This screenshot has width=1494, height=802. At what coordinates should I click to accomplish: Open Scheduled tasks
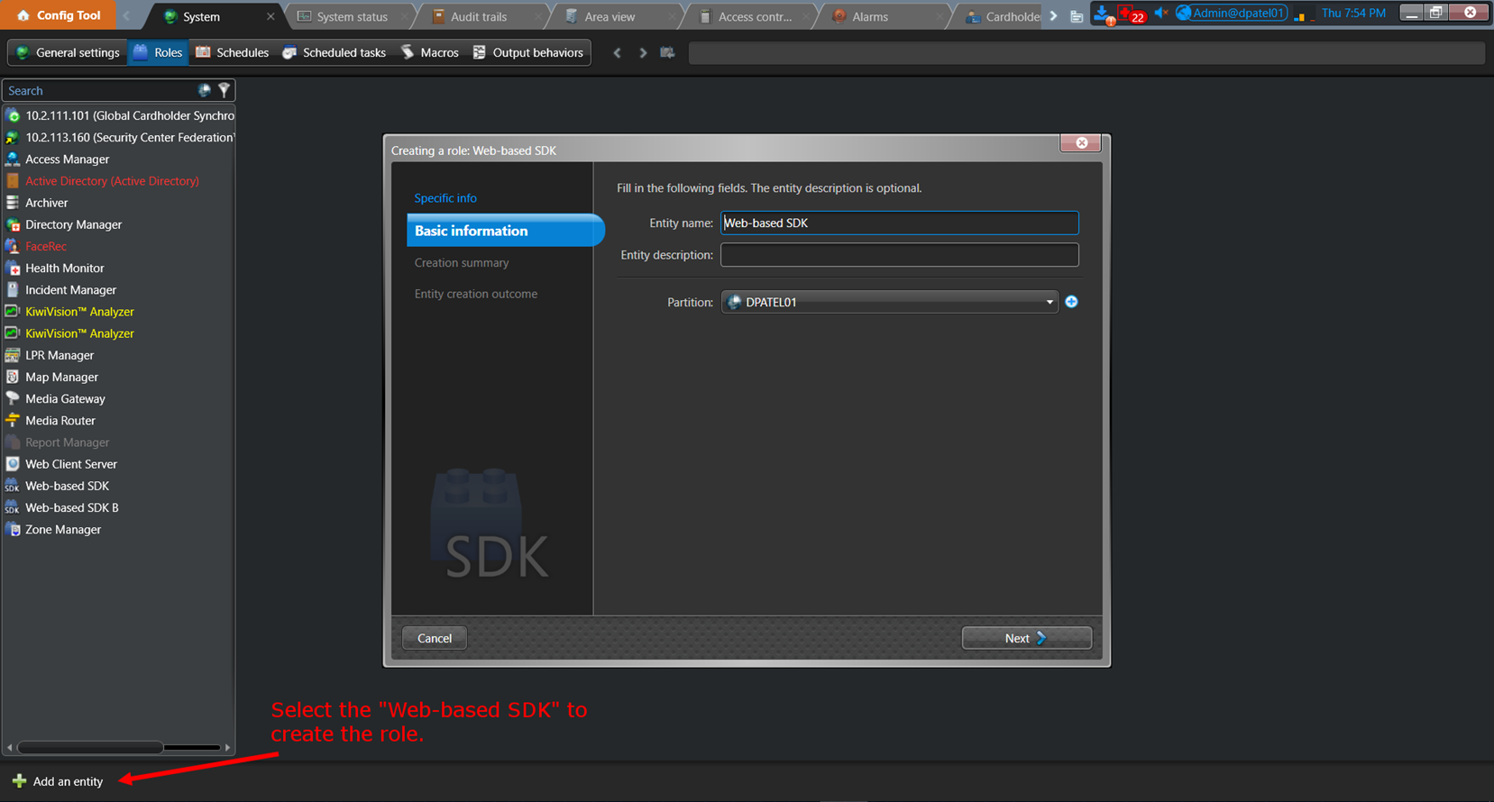coord(334,52)
